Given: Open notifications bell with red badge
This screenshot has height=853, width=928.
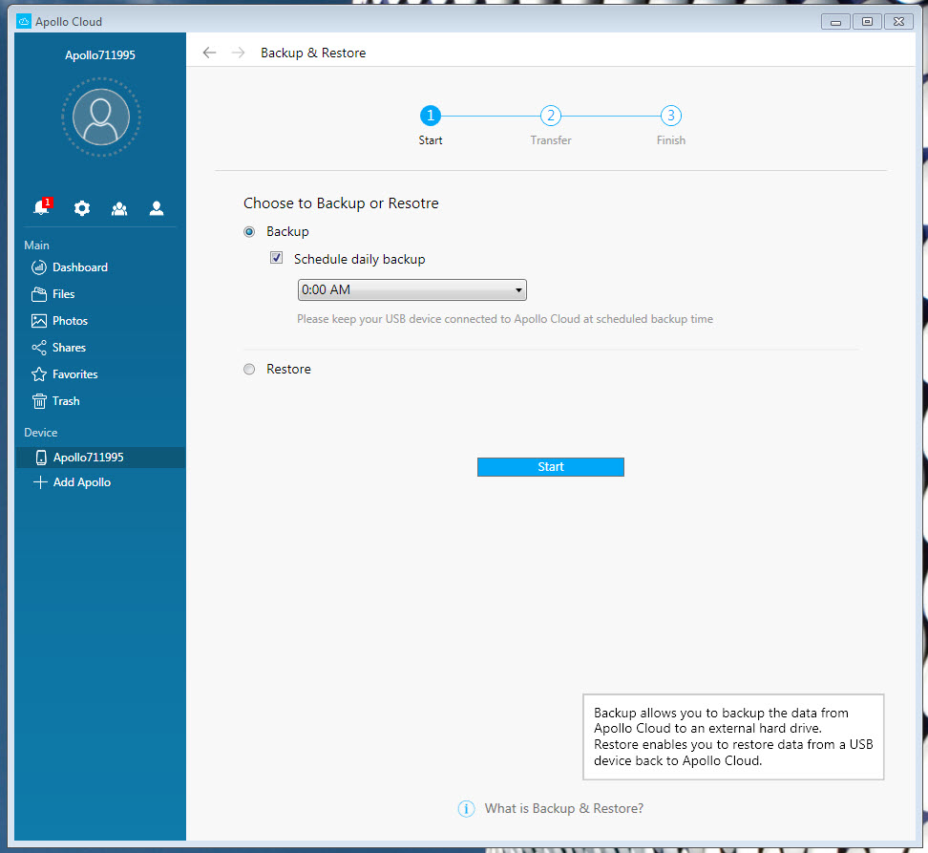Looking at the screenshot, I should coord(43,207).
